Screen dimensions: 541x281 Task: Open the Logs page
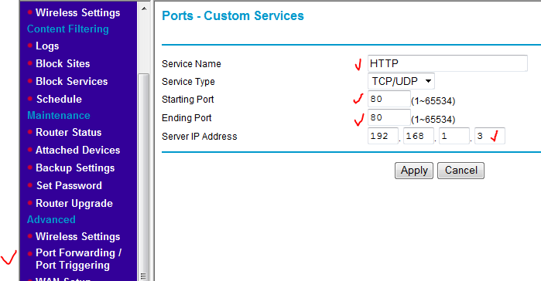(47, 46)
